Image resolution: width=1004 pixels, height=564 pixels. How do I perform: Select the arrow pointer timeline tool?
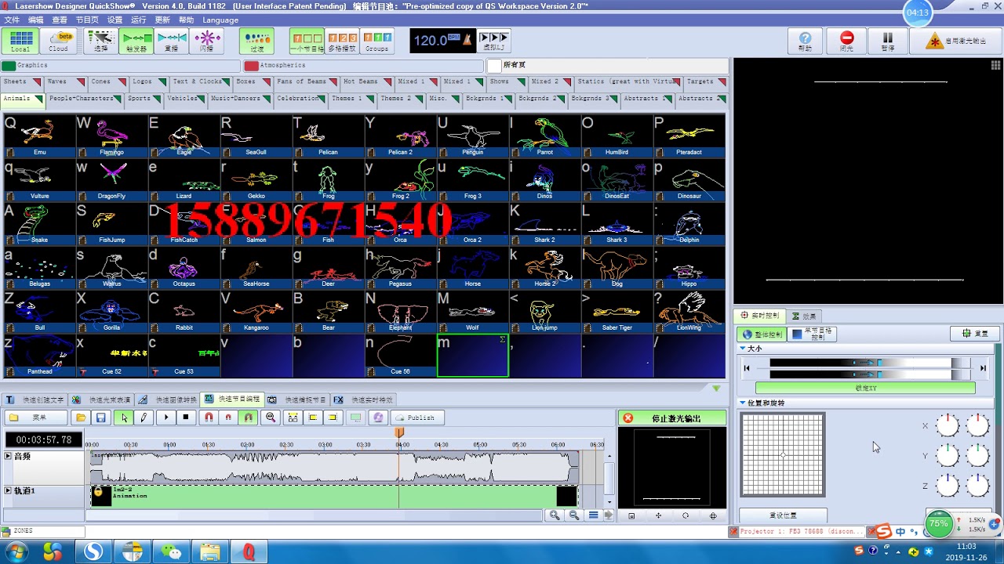pos(124,418)
